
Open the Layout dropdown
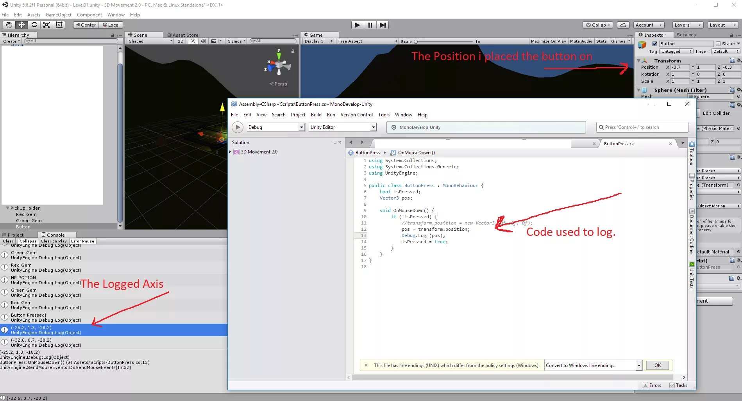pyautogui.click(x=722, y=25)
